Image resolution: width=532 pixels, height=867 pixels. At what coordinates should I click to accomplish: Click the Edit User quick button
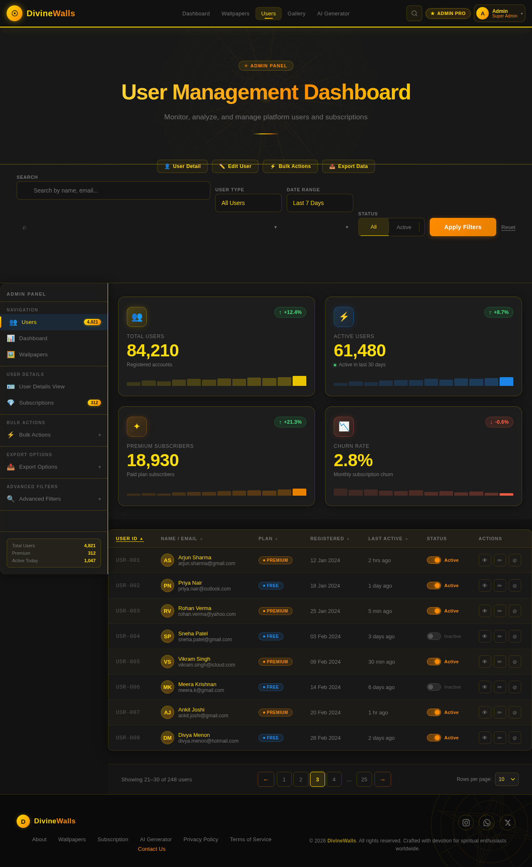tap(235, 166)
